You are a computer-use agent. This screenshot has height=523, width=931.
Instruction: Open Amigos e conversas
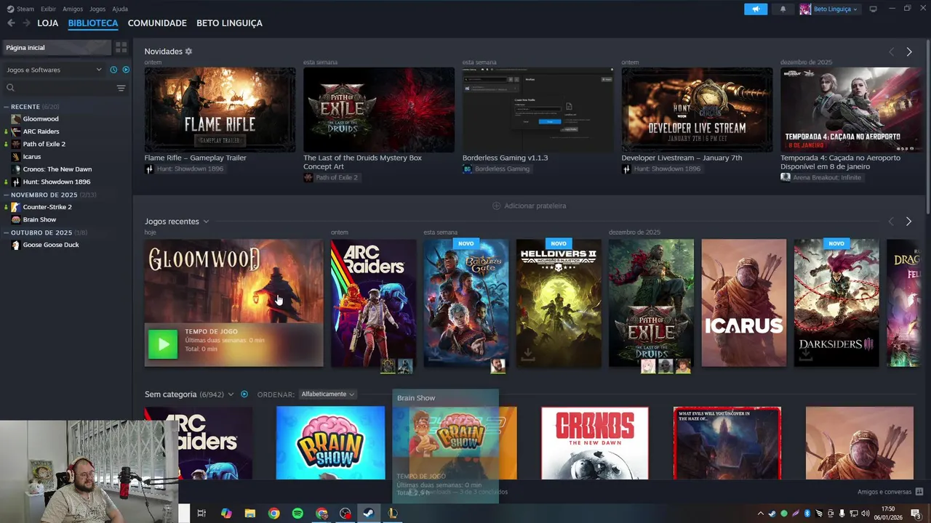(890, 492)
